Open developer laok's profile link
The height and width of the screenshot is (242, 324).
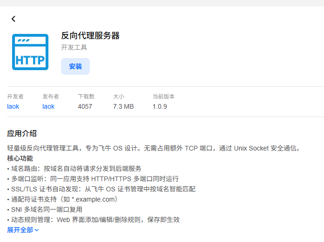13,106
